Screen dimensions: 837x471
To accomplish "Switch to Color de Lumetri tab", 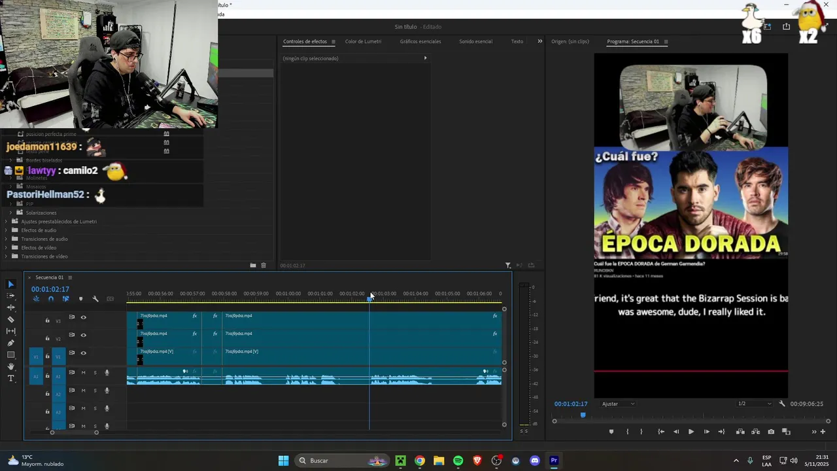I will (x=363, y=41).
